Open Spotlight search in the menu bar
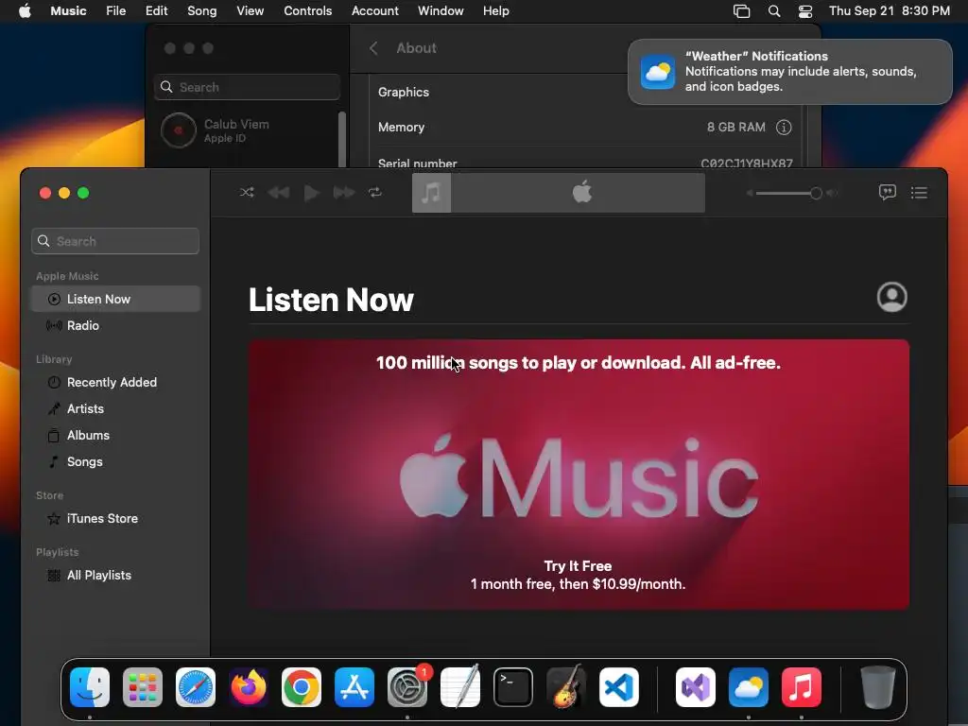The image size is (968, 726). pyautogui.click(x=774, y=11)
